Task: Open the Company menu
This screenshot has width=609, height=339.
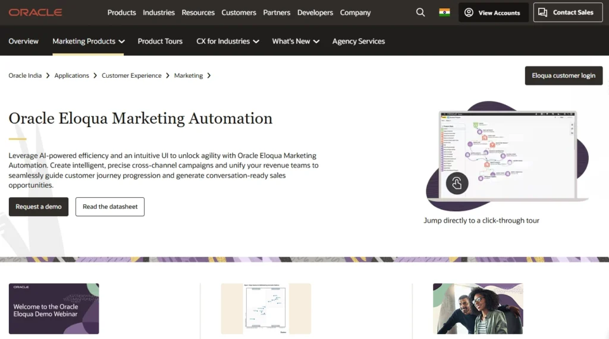Action: [356, 12]
